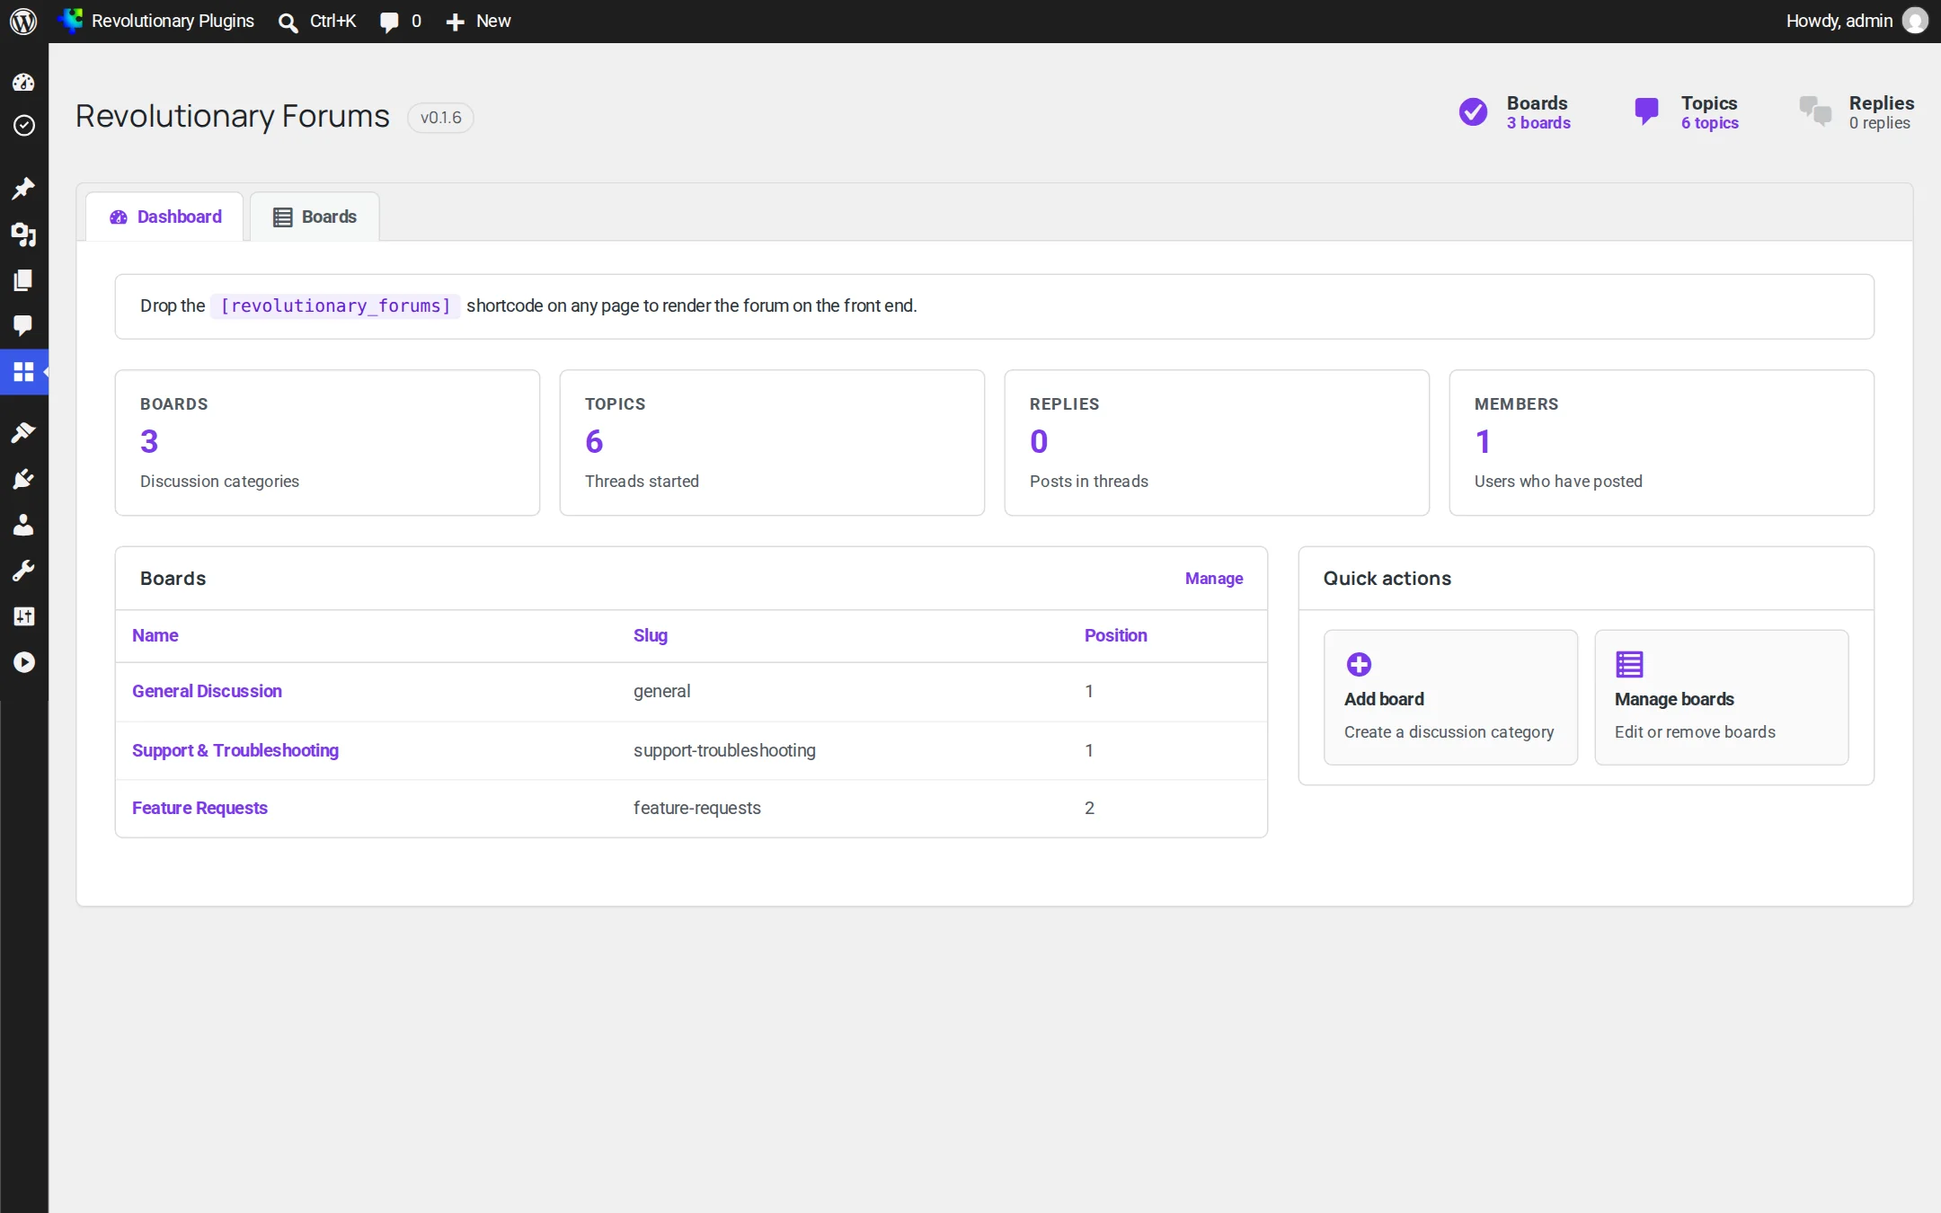The image size is (1941, 1213).
Task: Click the Add board plus icon
Action: pyautogui.click(x=1359, y=664)
